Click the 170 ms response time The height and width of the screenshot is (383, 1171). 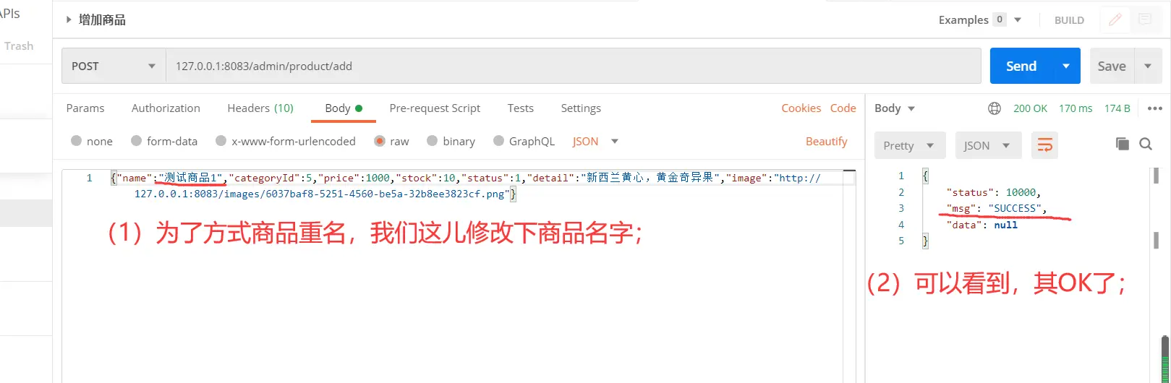[1076, 108]
